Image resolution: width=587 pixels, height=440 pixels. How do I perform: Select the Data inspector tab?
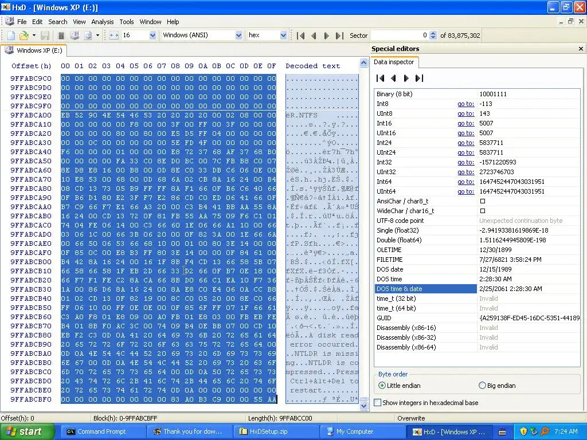pos(394,62)
